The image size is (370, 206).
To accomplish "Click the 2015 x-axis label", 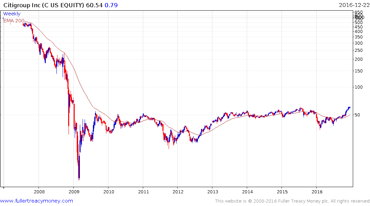I will tap(282, 192).
